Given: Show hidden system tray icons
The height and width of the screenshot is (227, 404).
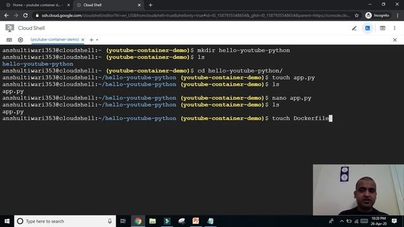Looking at the screenshot, I should point(342,221).
